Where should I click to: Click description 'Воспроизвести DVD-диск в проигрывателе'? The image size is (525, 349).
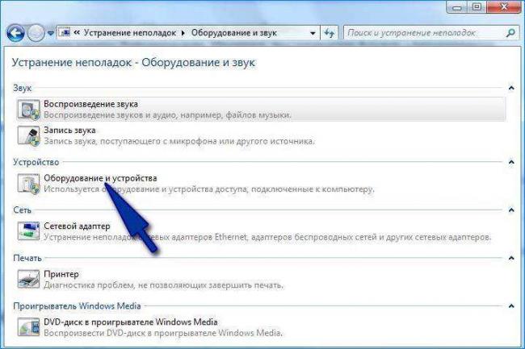coord(163,334)
